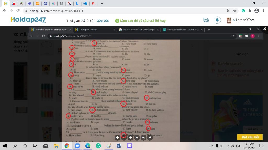Open the Windows Action Center
The width and height of the screenshot is (268, 150).
[261, 146]
